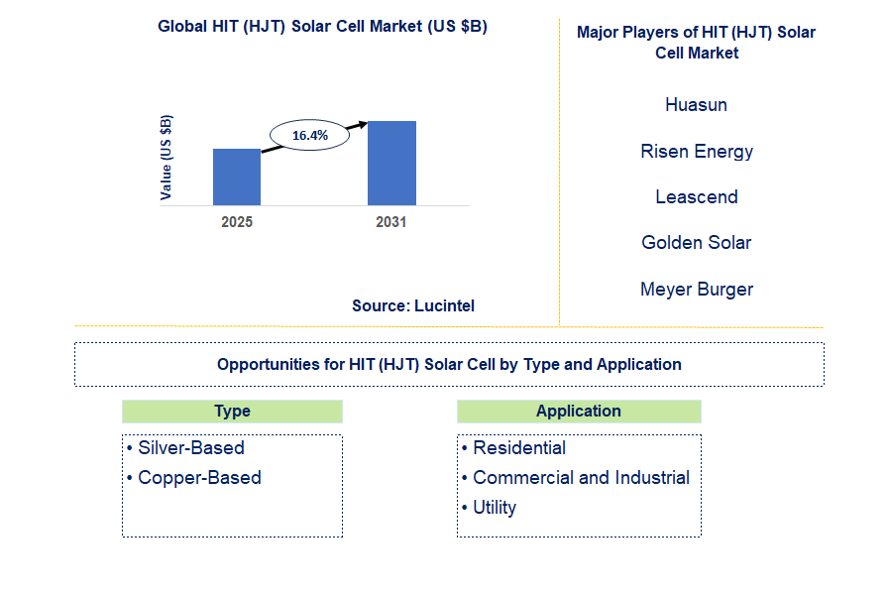Select the 'Residential' bullet item
The height and width of the screenshot is (597, 888).
coord(513,448)
